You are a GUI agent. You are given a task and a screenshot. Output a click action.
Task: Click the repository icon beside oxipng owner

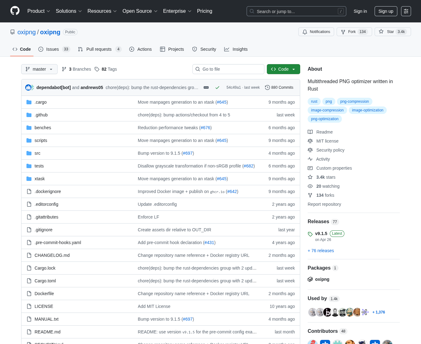click(x=12, y=32)
